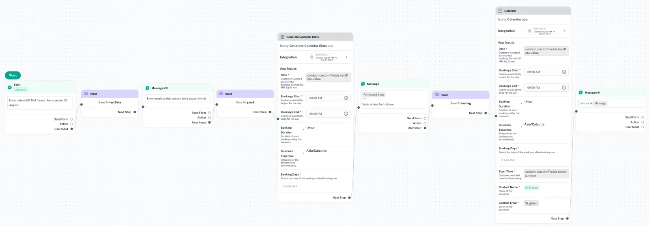Screen dimensions: 649x226
Task: Open Integration selector in Generate Calendar Slots node
Action: (x=324, y=57)
